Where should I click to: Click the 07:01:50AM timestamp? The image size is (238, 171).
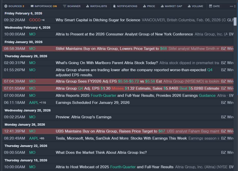[14, 88]
